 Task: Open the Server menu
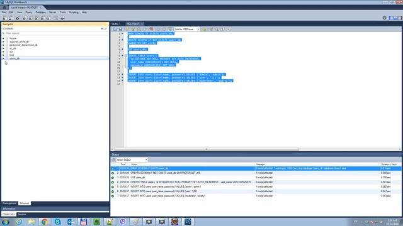[x=52, y=13]
